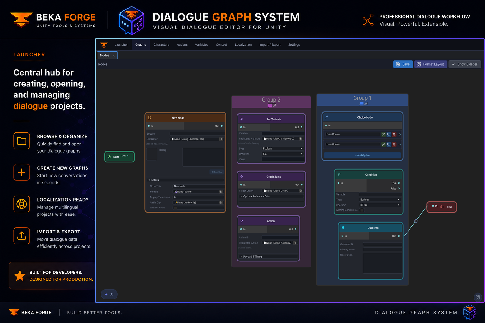The image size is (485, 323).
Task: Toggle the Missing Variable checkbox in Condition
Action: tap(362, 210)
